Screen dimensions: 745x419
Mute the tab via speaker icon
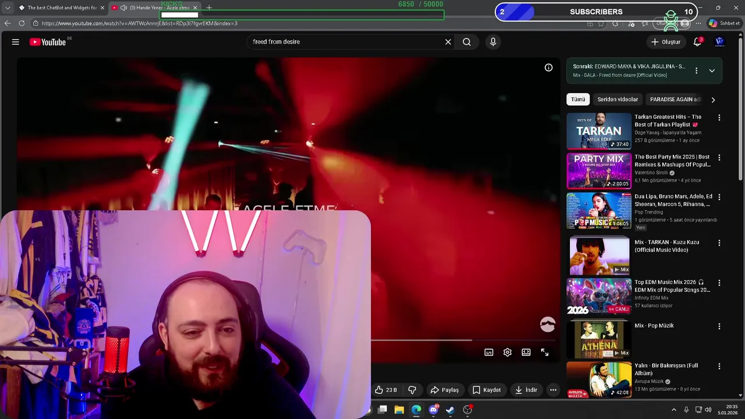coord(123,8)
